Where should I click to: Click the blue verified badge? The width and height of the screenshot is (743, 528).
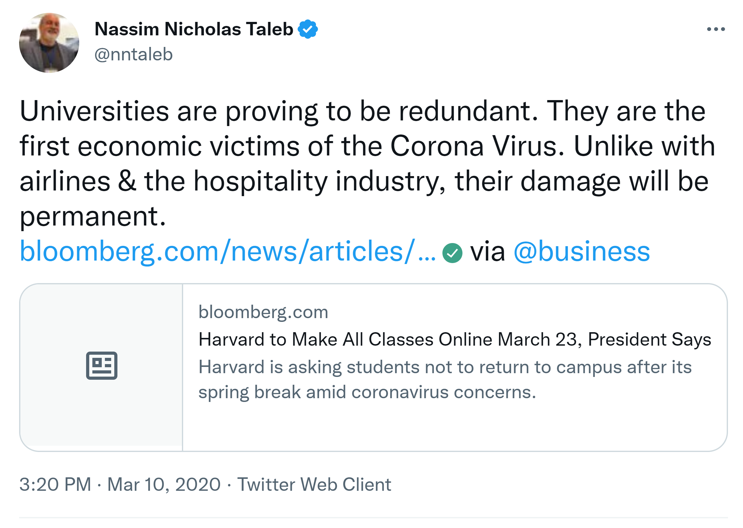(x=307, y=29)
